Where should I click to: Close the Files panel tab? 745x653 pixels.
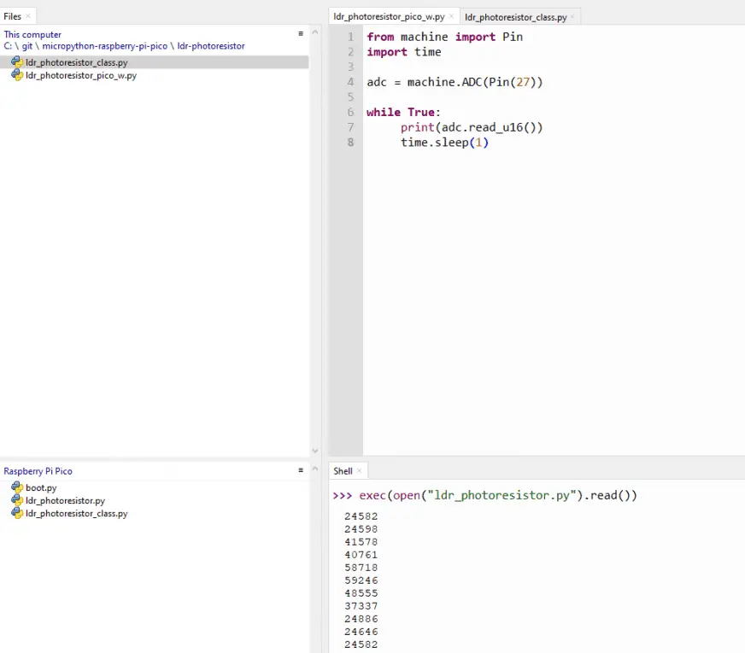[28, 16]
